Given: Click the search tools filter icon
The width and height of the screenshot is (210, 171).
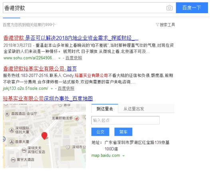Looking at the screenshot, I should click(x=157, y=25).
